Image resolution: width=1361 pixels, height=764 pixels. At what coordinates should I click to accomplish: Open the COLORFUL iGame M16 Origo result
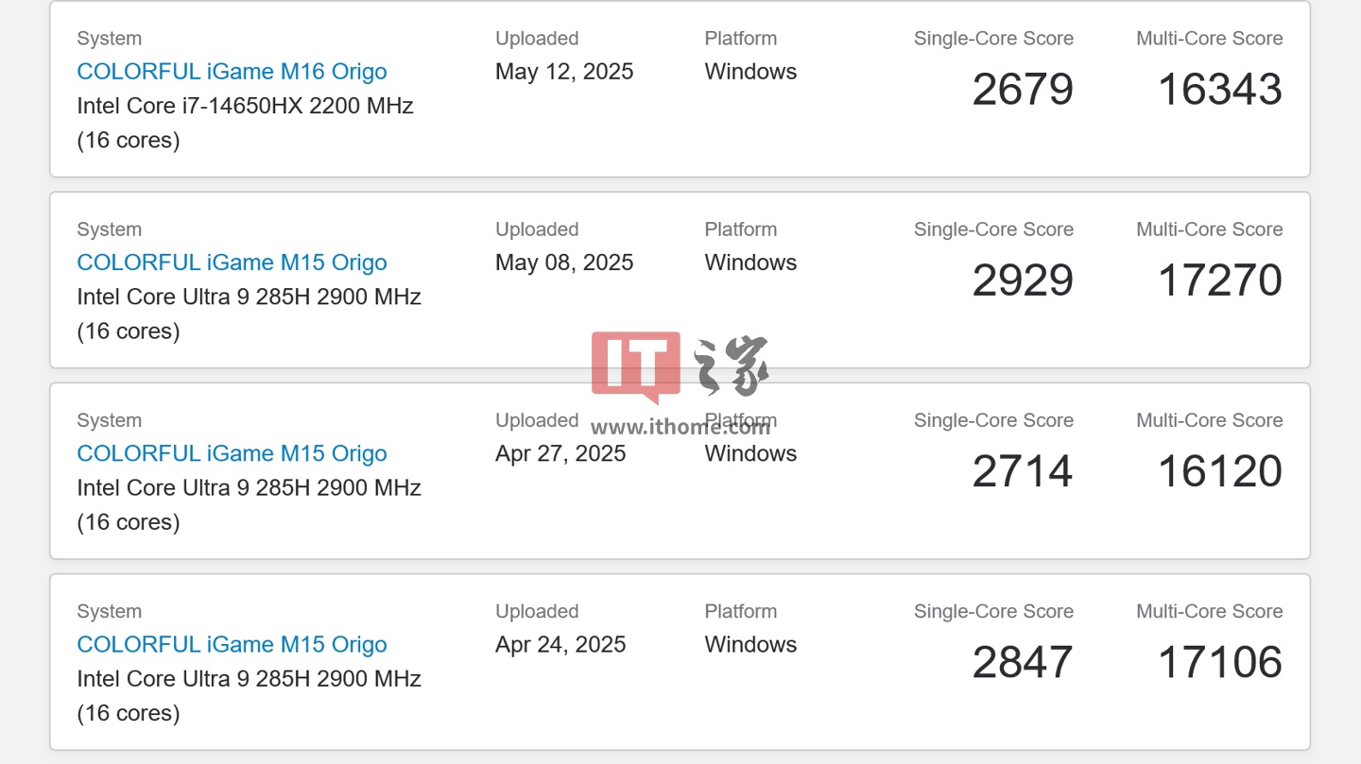click(x=232, y=72)
